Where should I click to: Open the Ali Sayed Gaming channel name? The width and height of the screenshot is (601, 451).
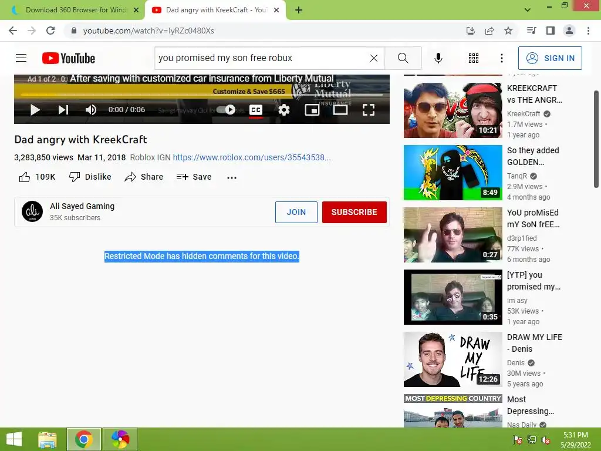pyautogui.click(x=82, y=206)
